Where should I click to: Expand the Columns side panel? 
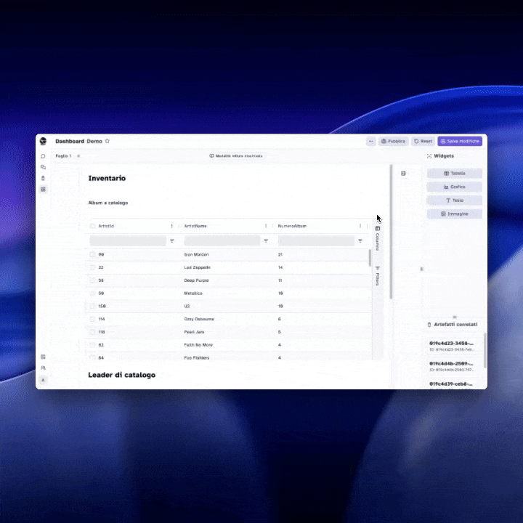tap(378, 238)
